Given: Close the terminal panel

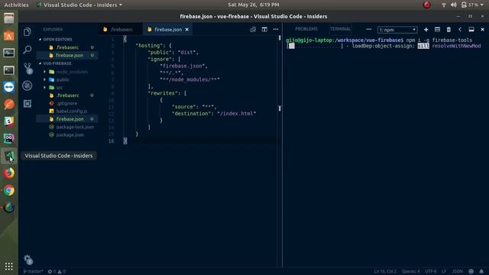Looking at the screenshot, I should [482, 30].
